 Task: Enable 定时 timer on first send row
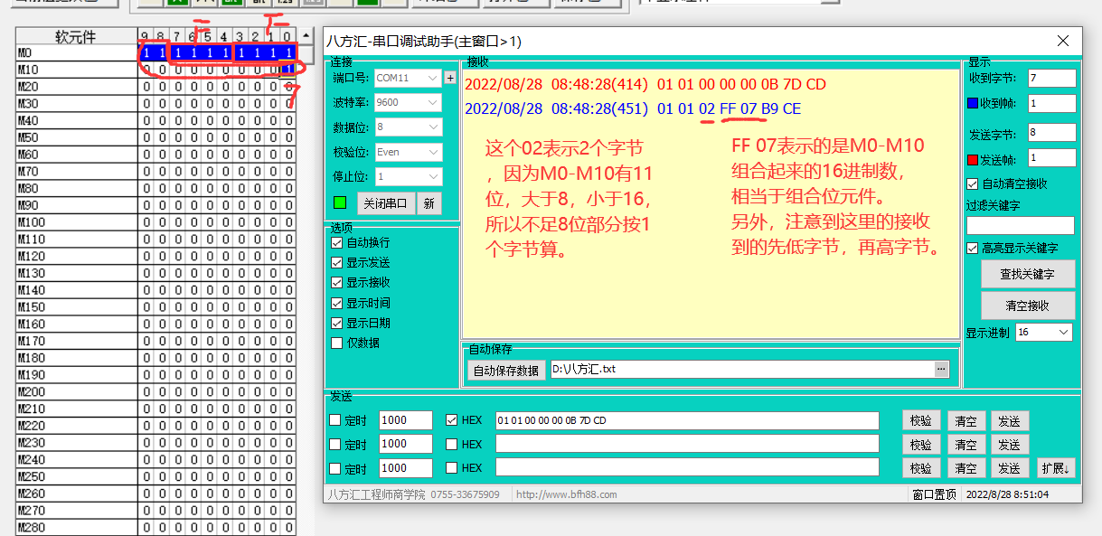coord(335,420)
